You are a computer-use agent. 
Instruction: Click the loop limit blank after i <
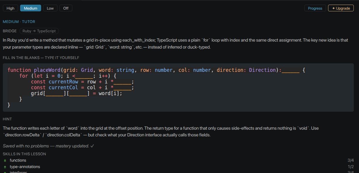click(x=84, y=76)
